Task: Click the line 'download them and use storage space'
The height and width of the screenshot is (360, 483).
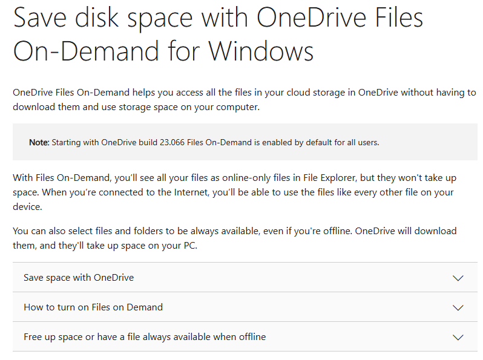Action: coord(136,107)
